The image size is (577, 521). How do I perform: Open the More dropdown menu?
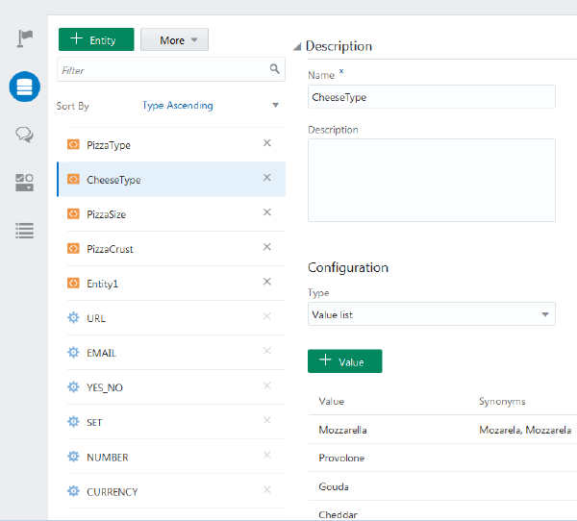(174, 39)
